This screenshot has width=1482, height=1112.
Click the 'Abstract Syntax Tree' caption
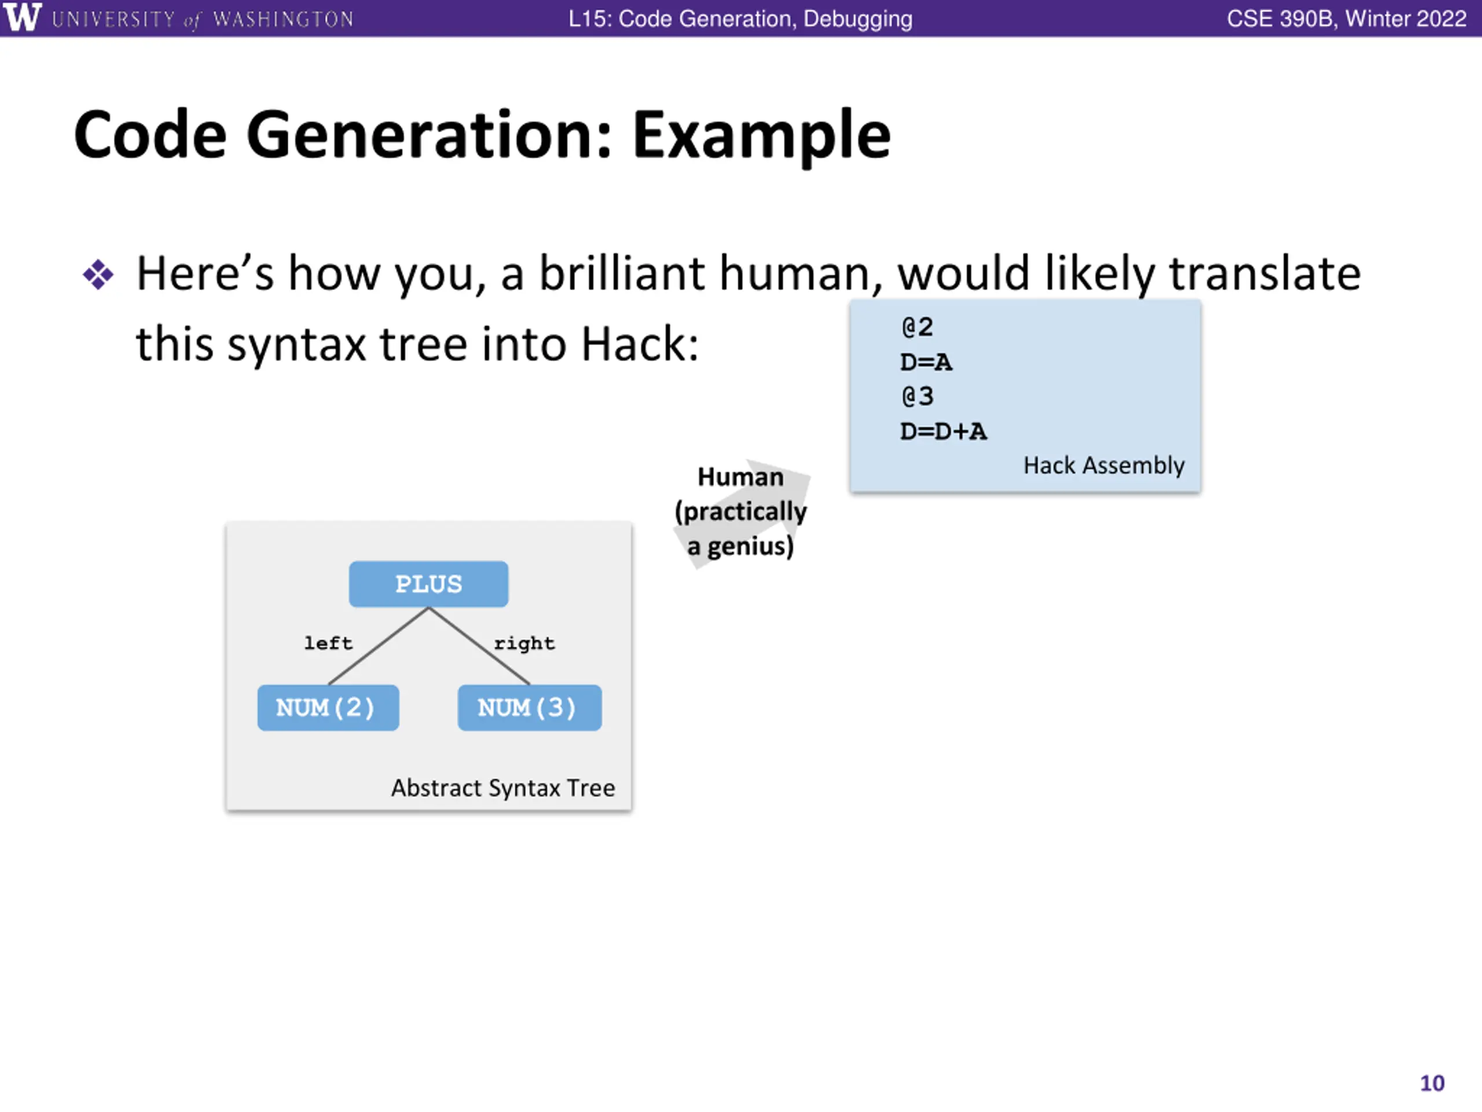pos(503,788)
